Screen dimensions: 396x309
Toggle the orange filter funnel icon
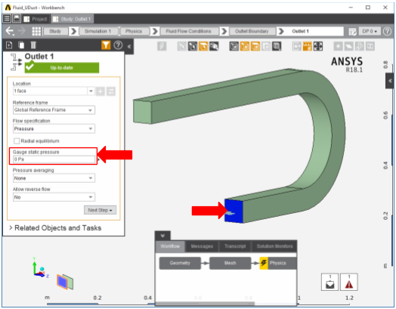coord(106,45)
